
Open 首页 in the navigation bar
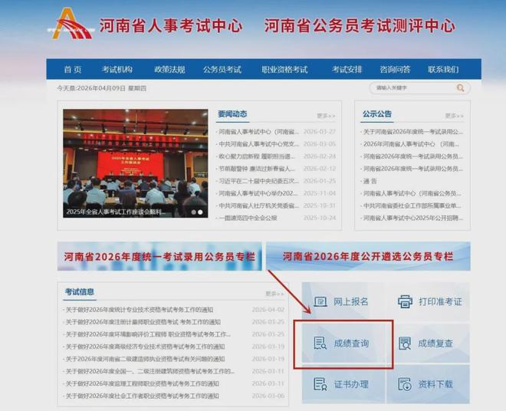pos(73,70)
